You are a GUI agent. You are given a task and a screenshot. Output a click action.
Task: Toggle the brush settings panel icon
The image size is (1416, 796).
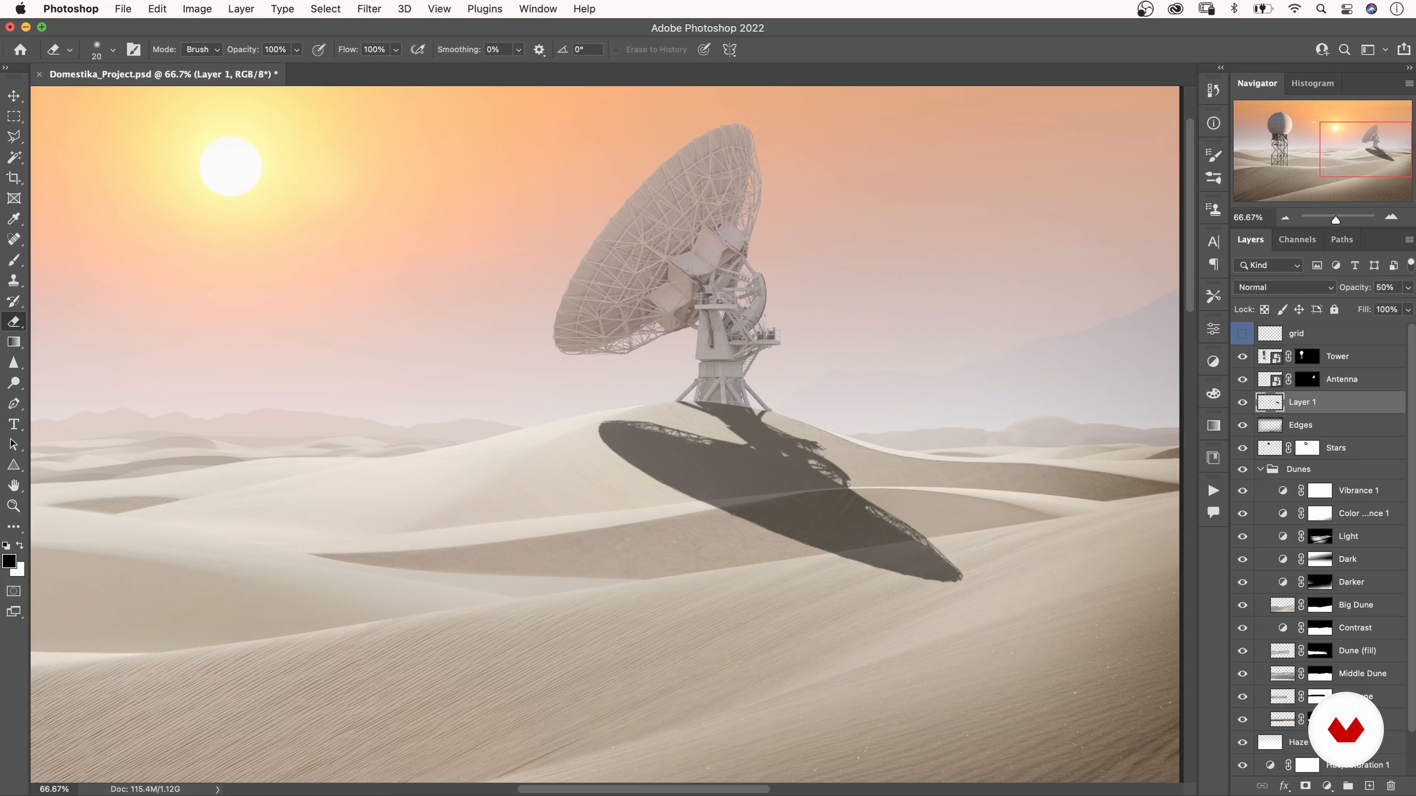133,49
